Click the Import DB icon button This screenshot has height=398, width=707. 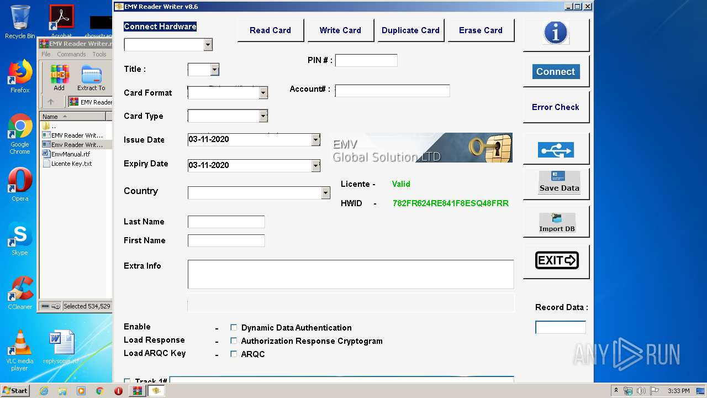pyautogui.click(x=557, y=223)
